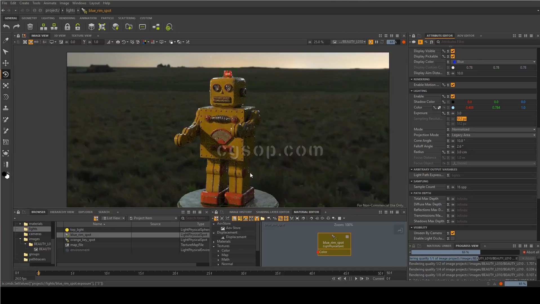This screenshot has height=304, width=540.
Task: Open the Projection Mode dropdown
Action: 493,135
